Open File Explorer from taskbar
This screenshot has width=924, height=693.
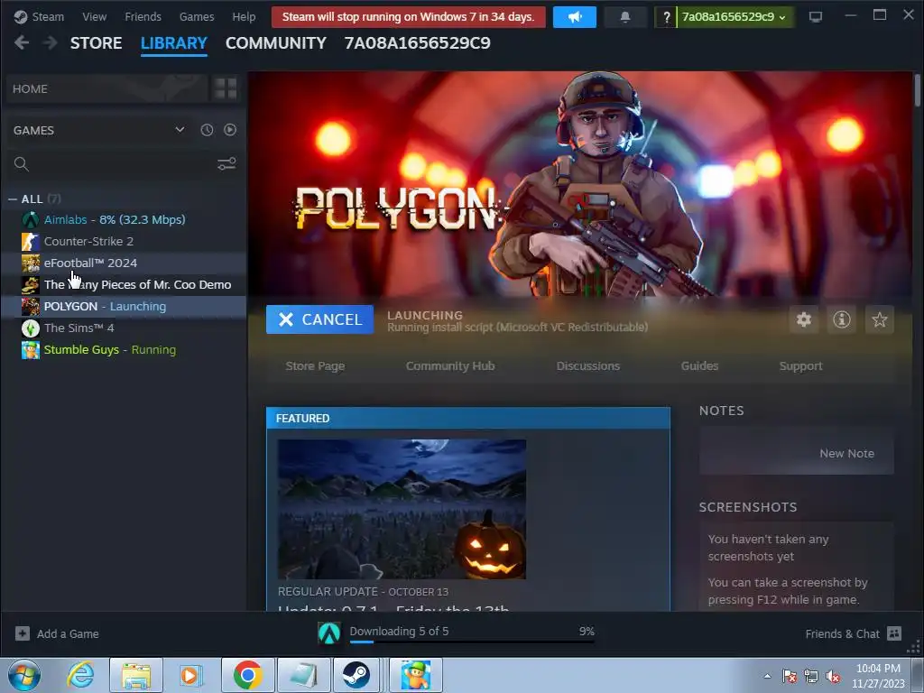[136, 675]
